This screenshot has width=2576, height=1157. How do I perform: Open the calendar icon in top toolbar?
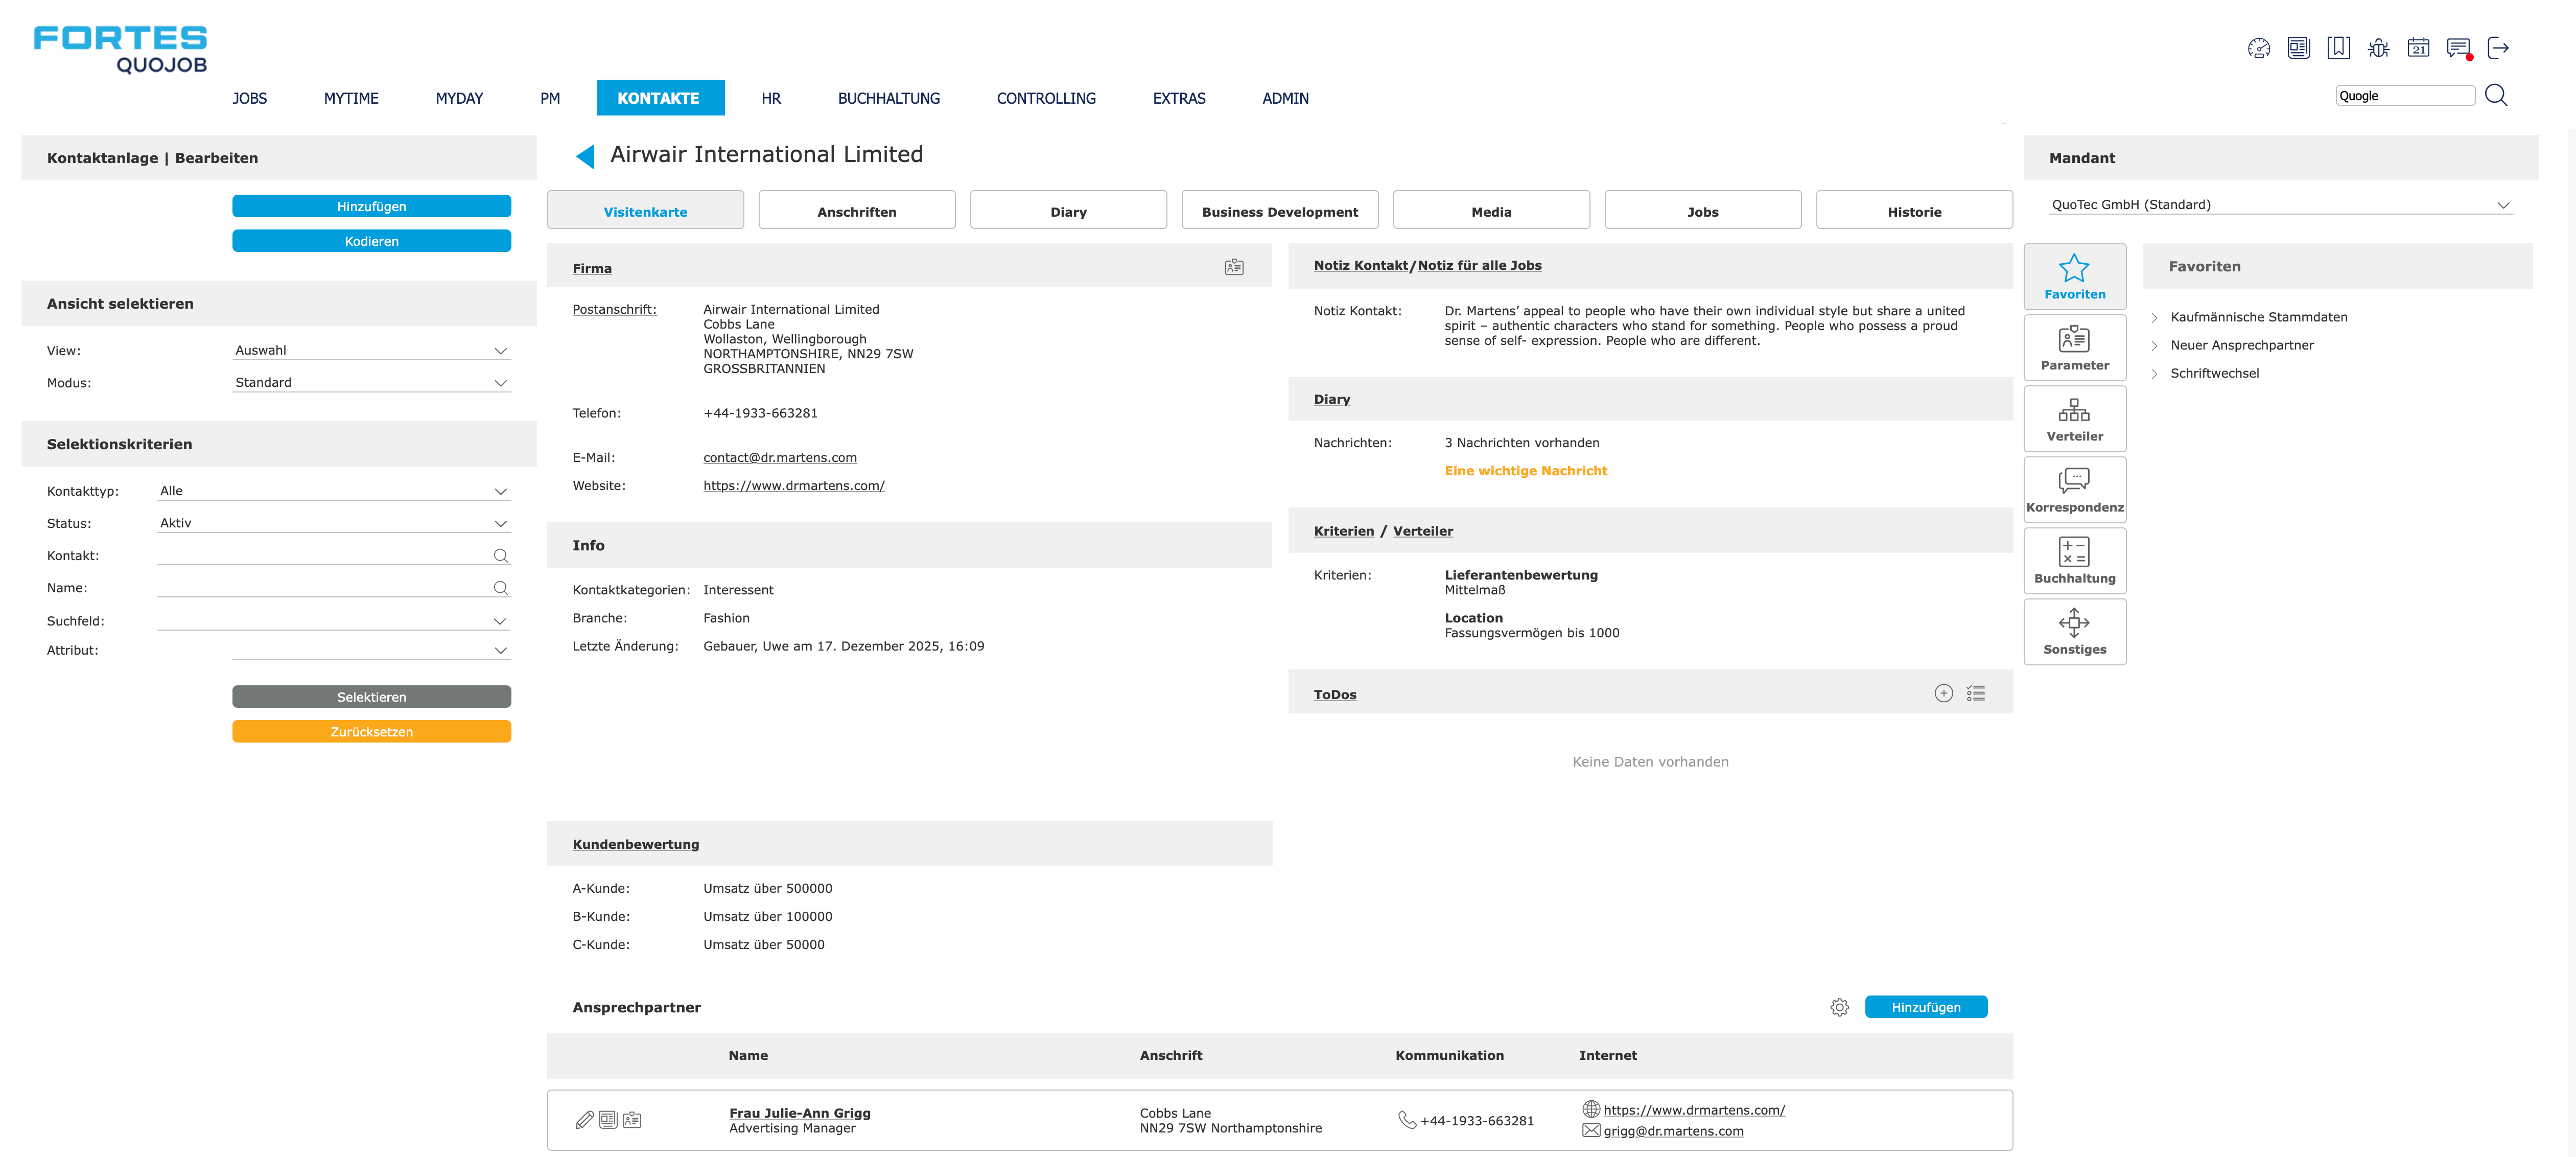[x=2418, y=48]
